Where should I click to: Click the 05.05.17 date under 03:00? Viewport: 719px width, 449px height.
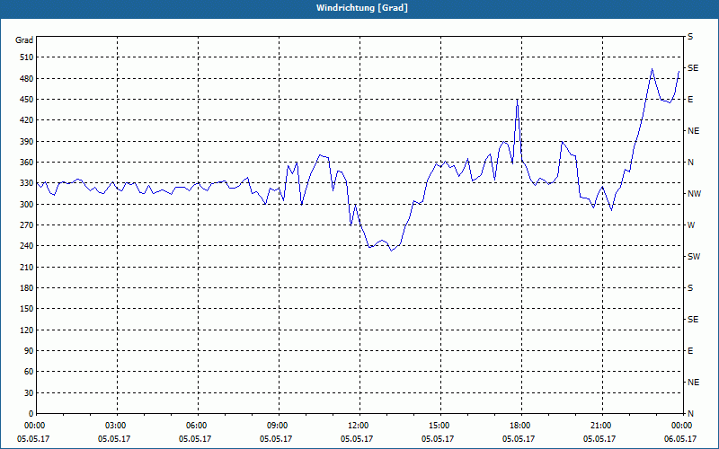pos(114,439)
